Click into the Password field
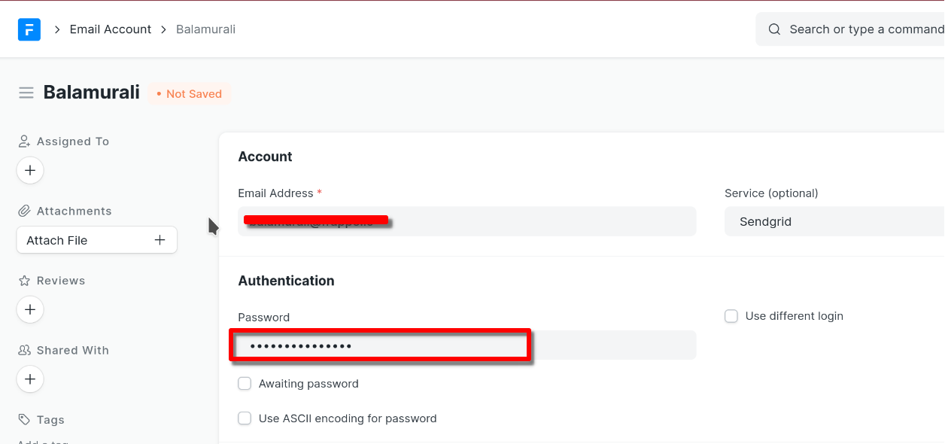Image resolution: width=945 pixels, height=444 pixels. coord(466,345)
